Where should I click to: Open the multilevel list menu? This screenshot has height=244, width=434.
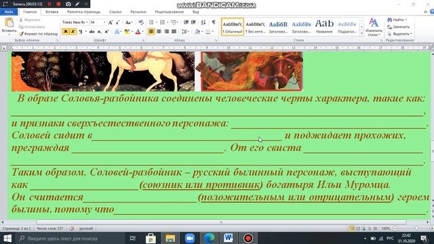pos(174,22)
